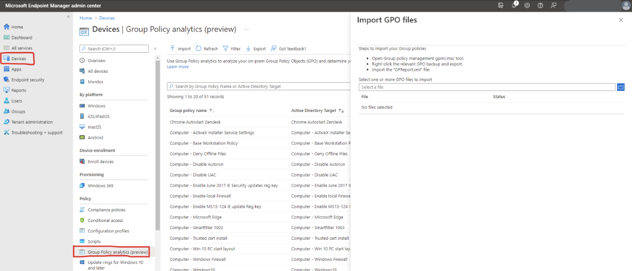
Task: Click the Devices menu search box
Action: click(x=114, y=49)
